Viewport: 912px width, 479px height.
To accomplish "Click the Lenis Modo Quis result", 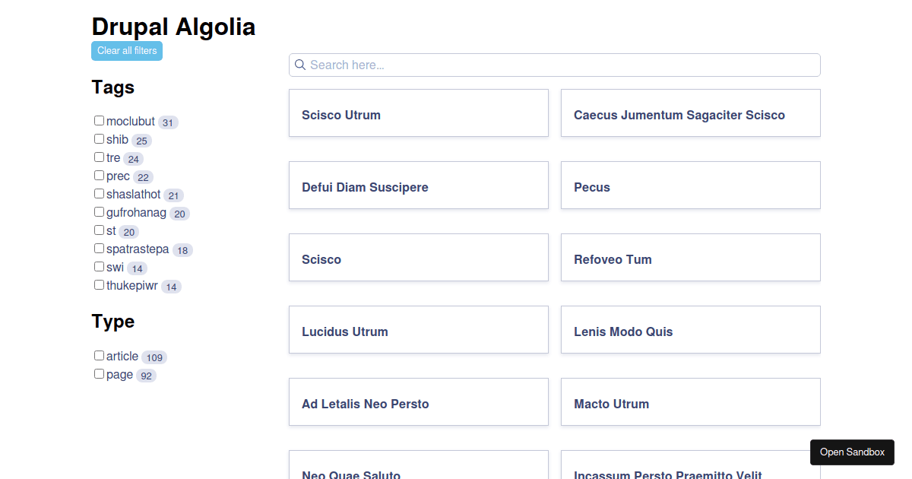I will [x=691, y=330].
